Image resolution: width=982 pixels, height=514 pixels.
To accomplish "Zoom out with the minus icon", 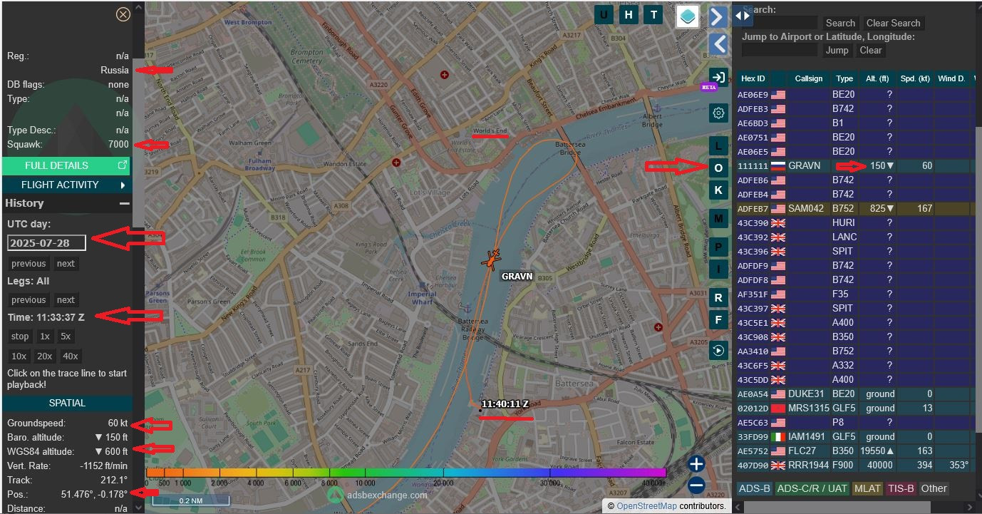I will coord(696,485).
